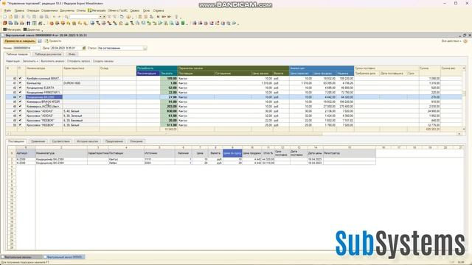This screenshot has height=265, width=472.
Task: Uncheck the row 46 Кофеварка JACOBS checkbox
Action: pyautogui.click(x=20, y=106)
